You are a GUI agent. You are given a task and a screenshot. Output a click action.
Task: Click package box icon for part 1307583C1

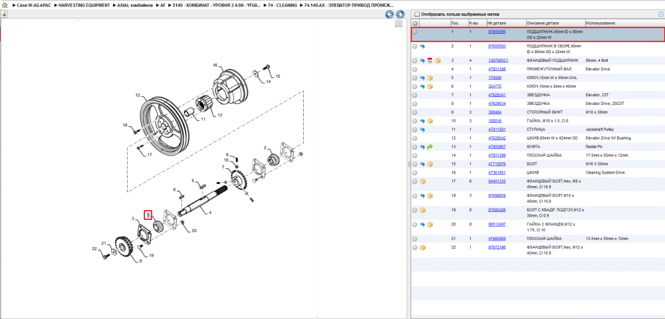(438, 60)
